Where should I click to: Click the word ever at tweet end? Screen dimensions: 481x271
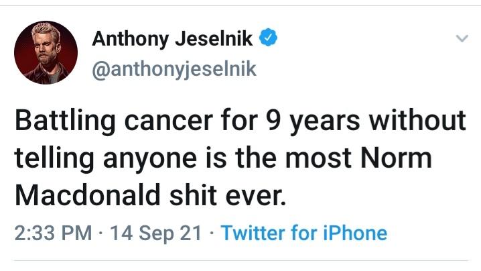click(x=255, y=195)
